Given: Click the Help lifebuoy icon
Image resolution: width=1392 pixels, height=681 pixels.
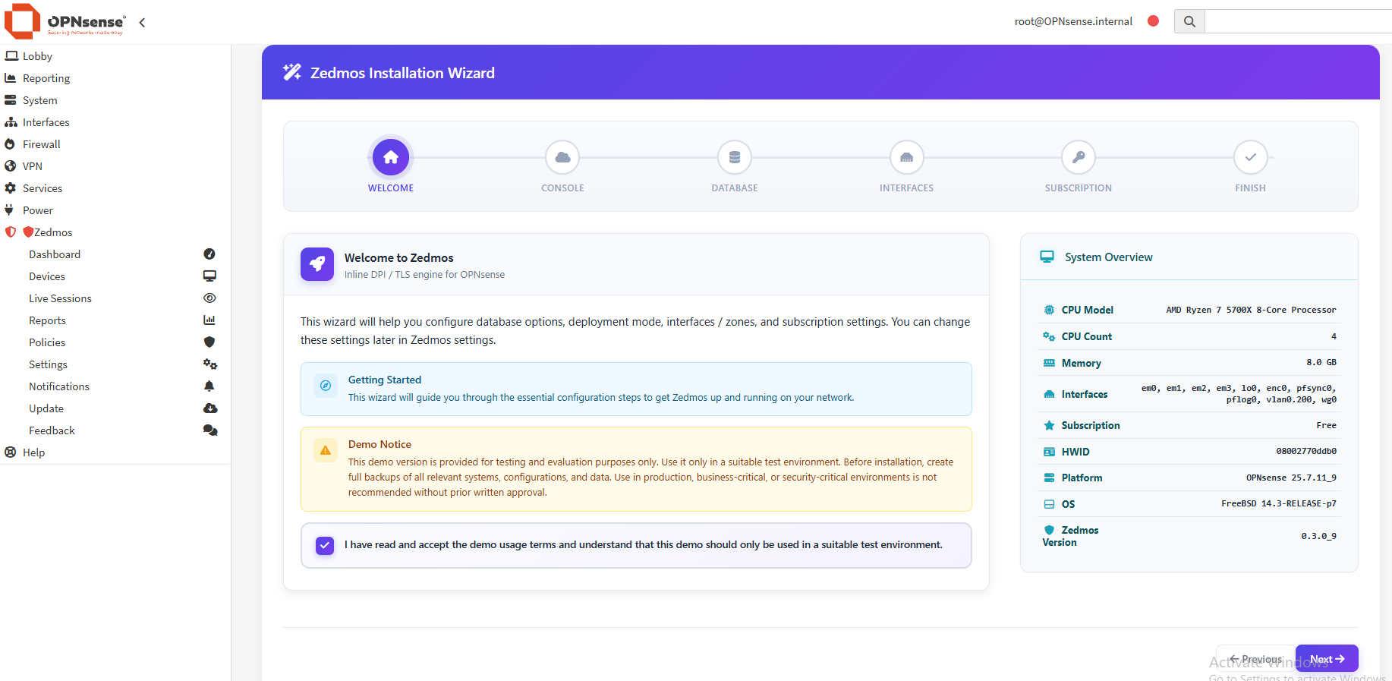Looking at the screenshot, I should click(11, 452).
